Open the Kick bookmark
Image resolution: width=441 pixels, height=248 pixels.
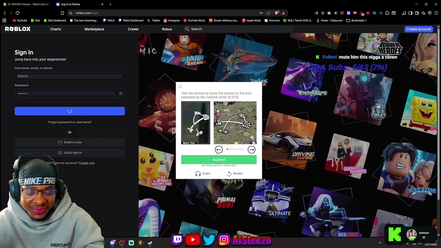35,20
